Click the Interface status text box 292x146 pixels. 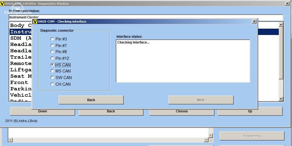(x=183, y=61)
